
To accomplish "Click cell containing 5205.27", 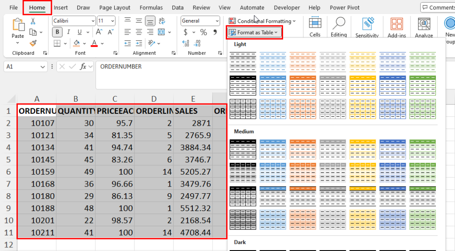I will [x=193, y=172].
